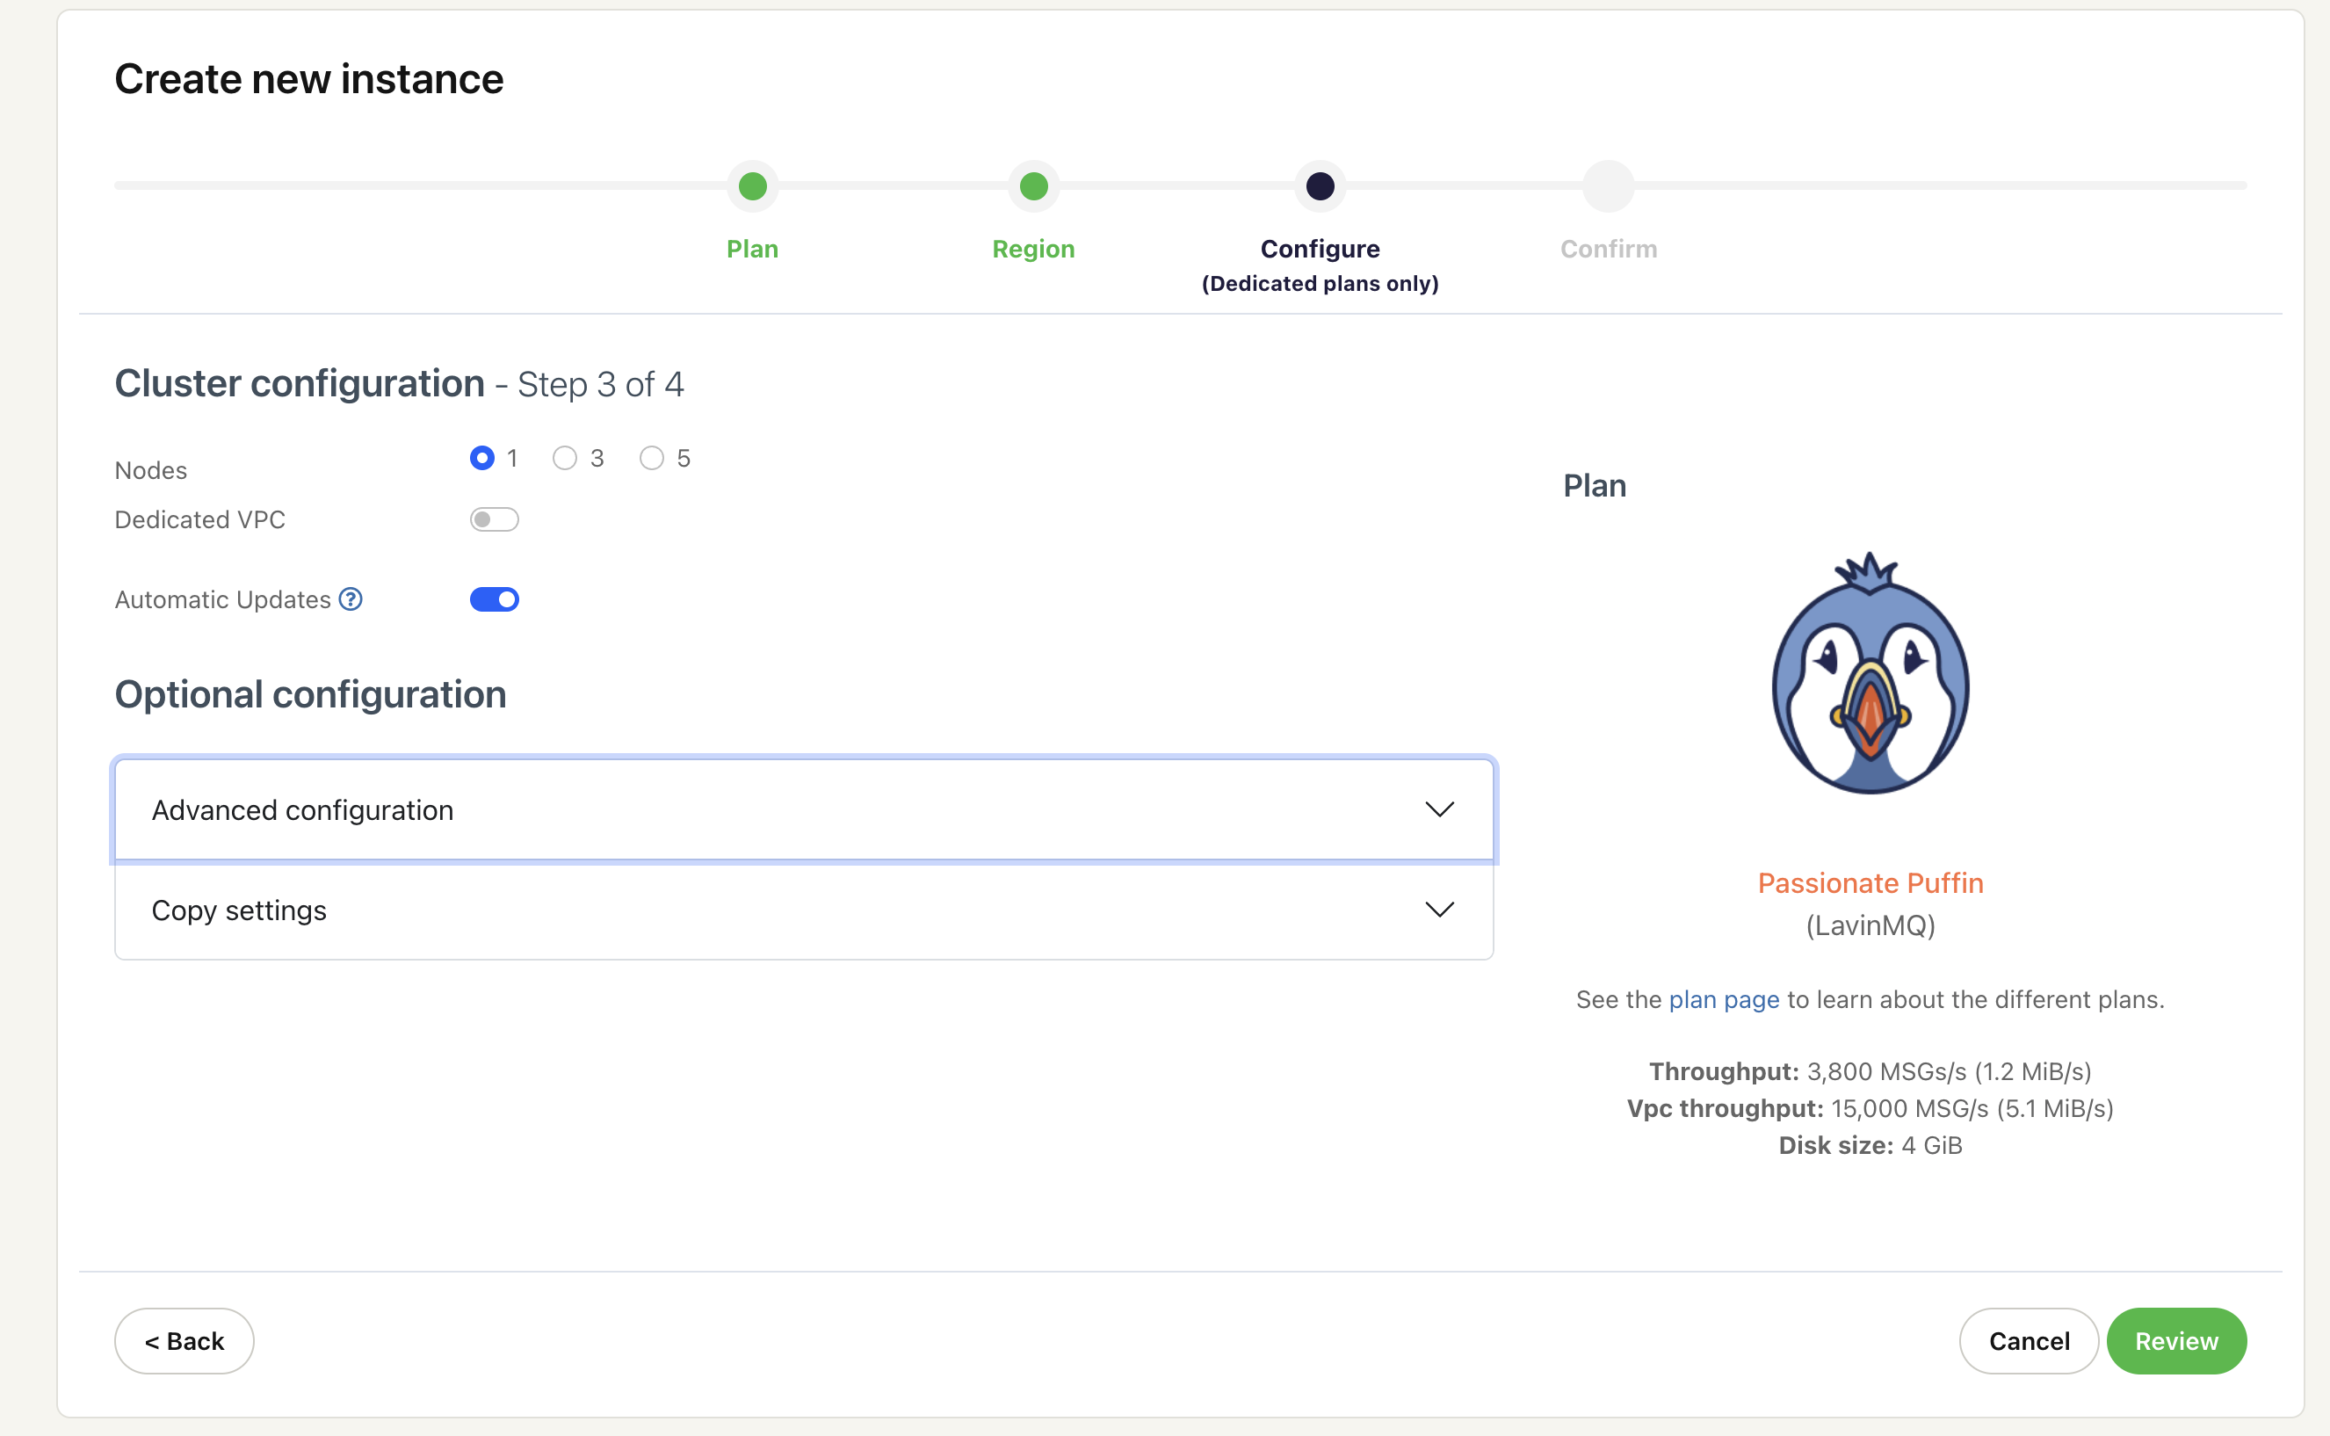Select 3 nodes radio button
The image size is (2330, 1436).
pos(565,459)
